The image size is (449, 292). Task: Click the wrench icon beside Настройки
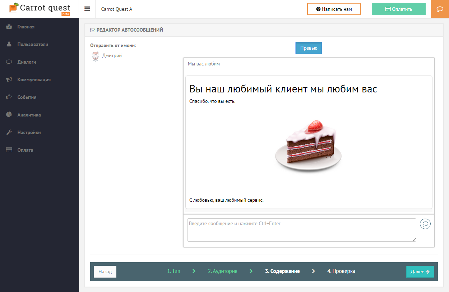(x=9, y=132)
